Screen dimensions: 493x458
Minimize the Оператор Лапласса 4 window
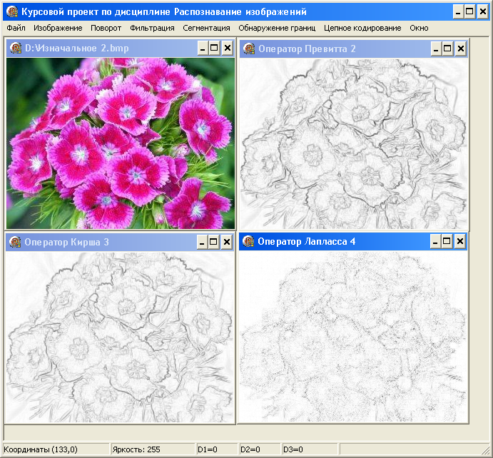pos(435,242)
